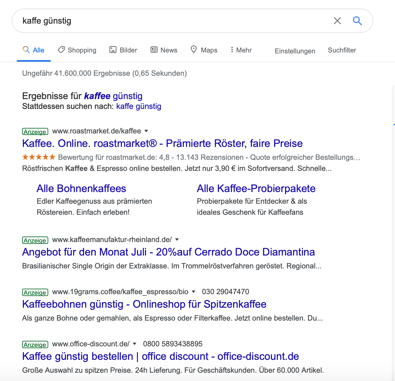Click the Anzeige badge of kaffeemanufaktur-rheinland ad
The width and height of the screenshot is (395, 381).
click(x=35, y=240)
